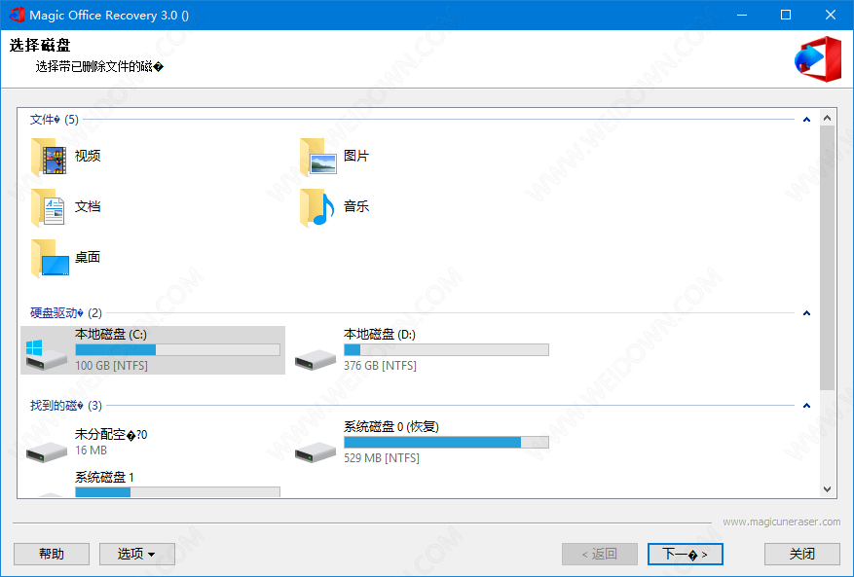The width and height of the screenshot is (854, 577).
Task: Select the 本地磁盘 (D:) label
Action: 380,334
